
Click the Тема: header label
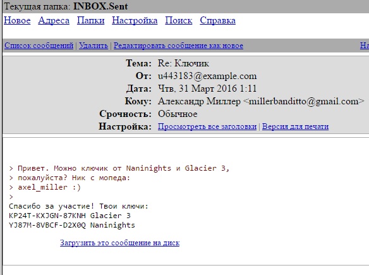(138, 63)
